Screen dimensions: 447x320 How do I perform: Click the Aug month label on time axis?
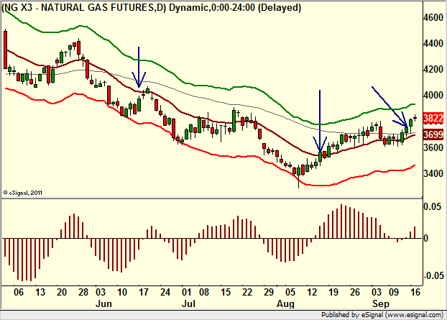[285, 303]
